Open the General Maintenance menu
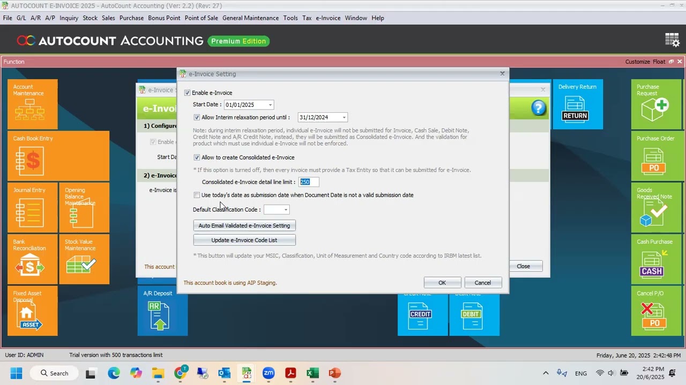The height and width of the screenshot is (385, 686). click(x=250, y=18)
